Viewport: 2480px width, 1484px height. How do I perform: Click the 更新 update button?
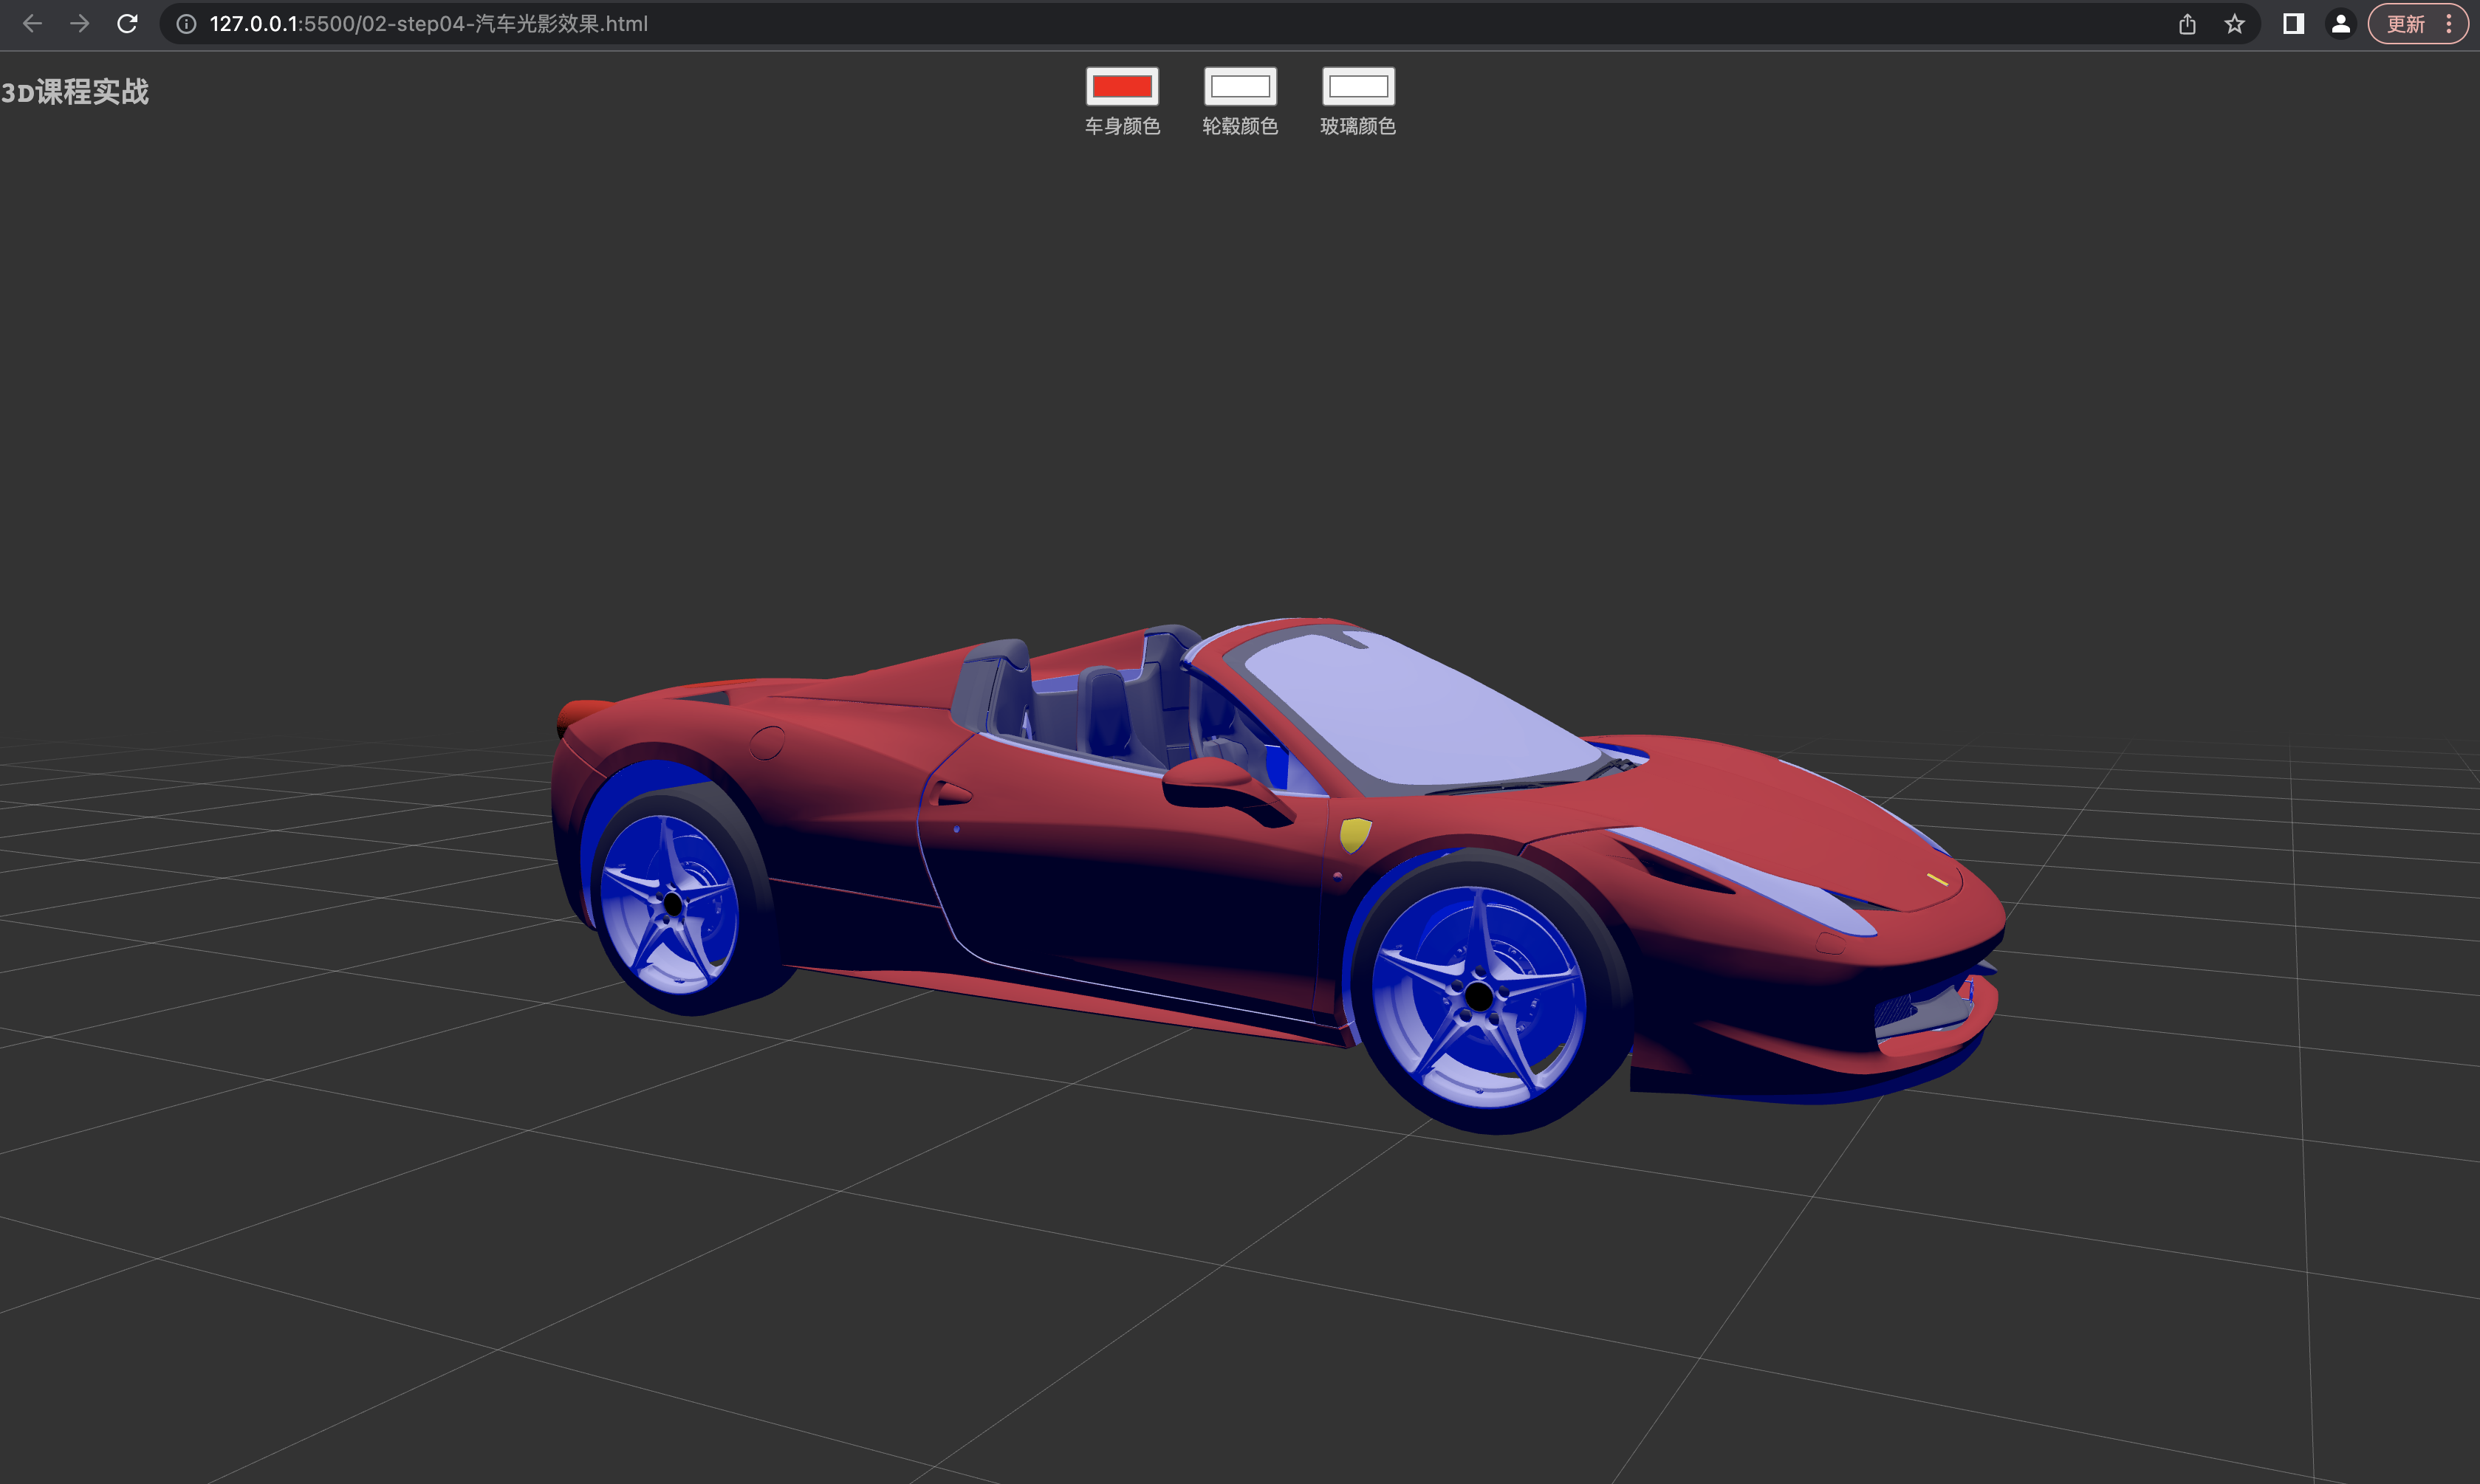click(x=2406, y=24)
